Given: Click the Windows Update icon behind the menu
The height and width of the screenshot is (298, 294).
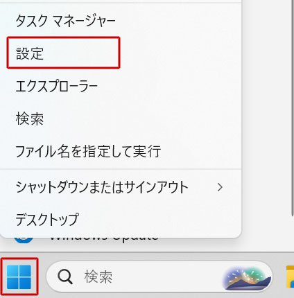Looking at the screenshot, I should (x=23, y=239).
